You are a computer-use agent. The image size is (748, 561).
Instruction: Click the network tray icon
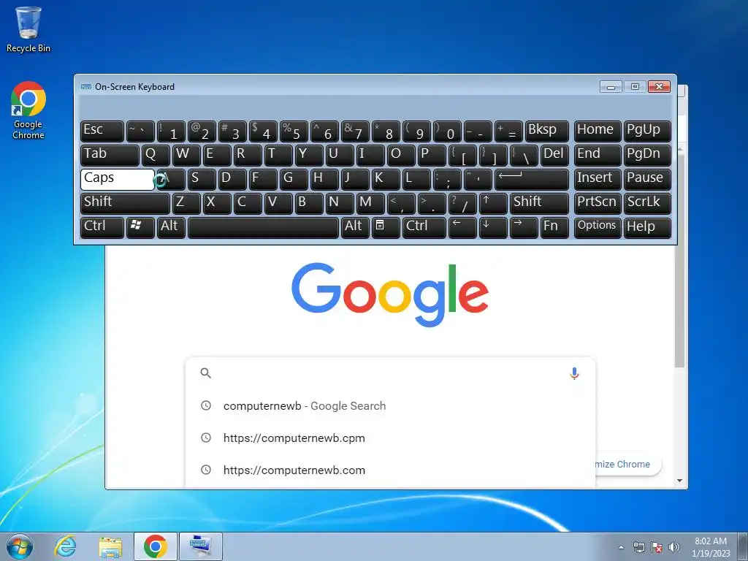pos(638,547)
